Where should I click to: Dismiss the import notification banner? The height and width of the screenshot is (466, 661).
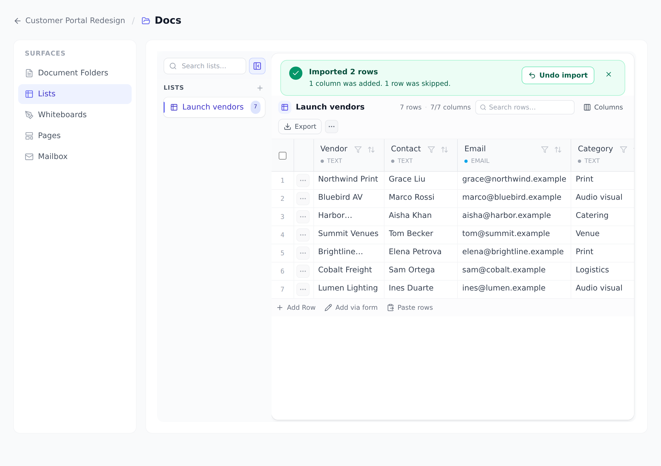pos(609,75)
